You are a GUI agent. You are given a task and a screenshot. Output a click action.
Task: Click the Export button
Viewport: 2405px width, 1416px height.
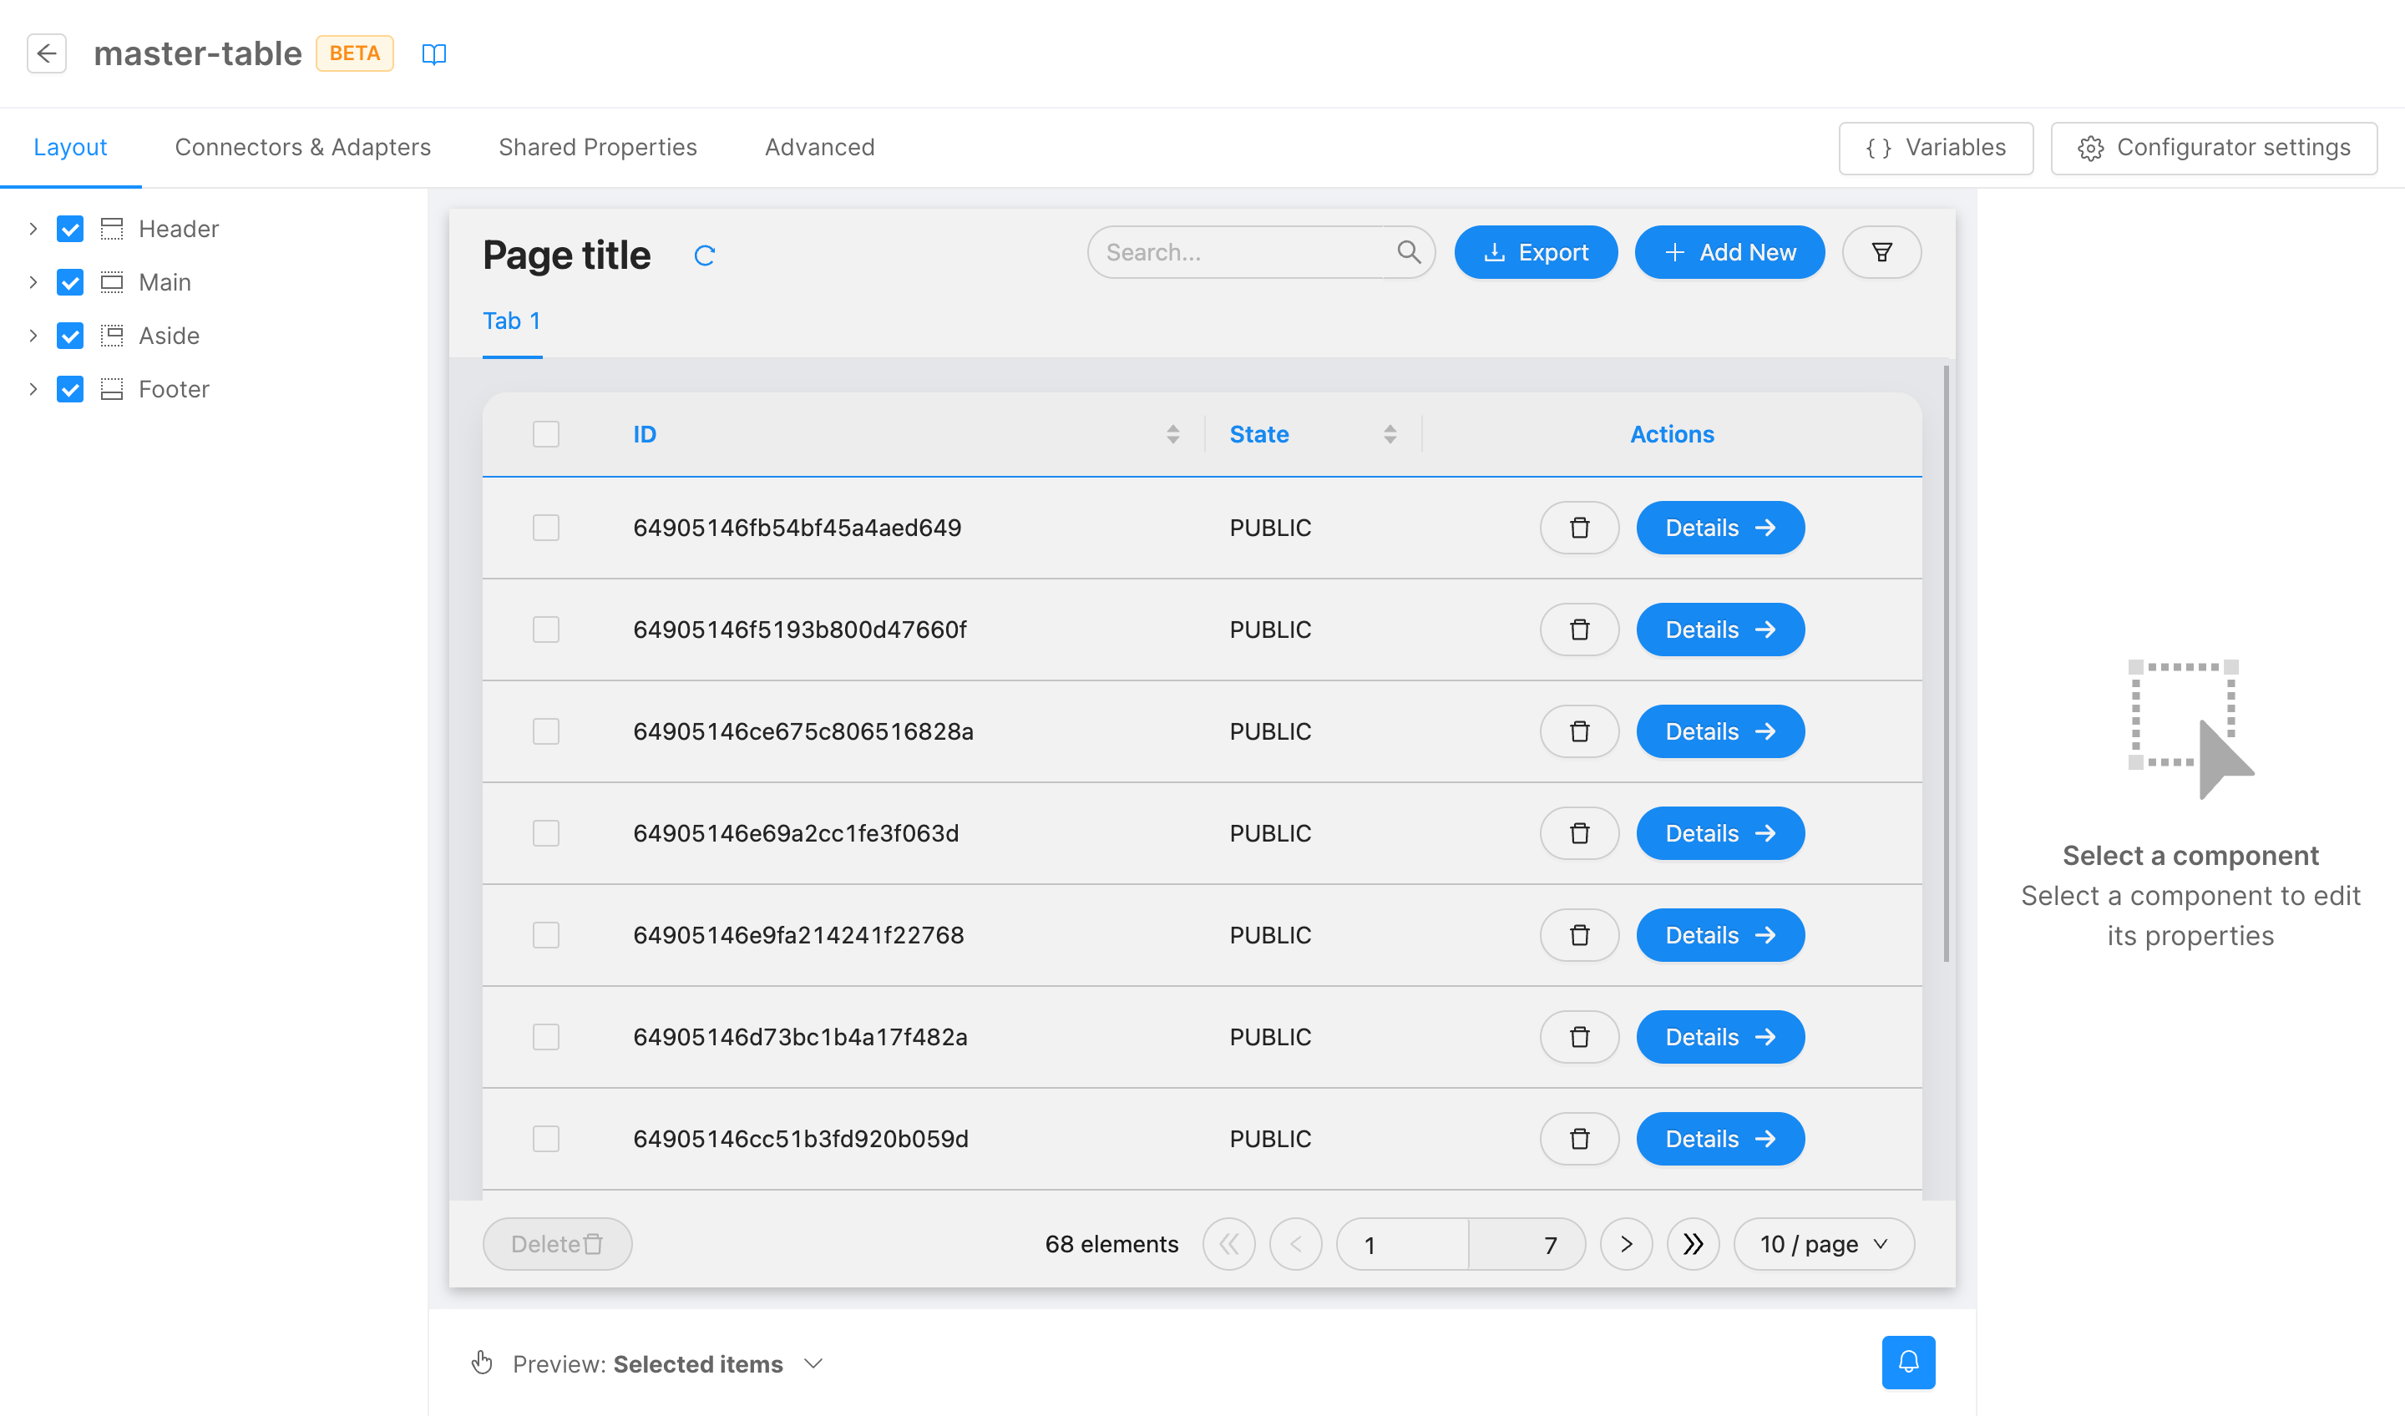[x=1535, y=252]
